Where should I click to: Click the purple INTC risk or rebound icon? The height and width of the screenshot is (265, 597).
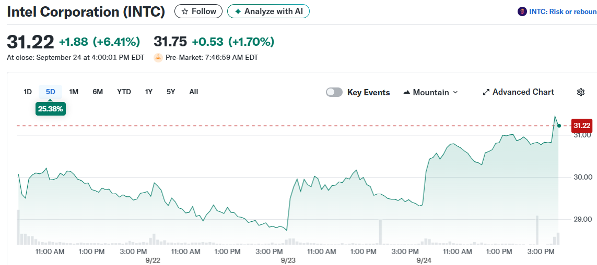pyautogui.click(x=522, y=11)
